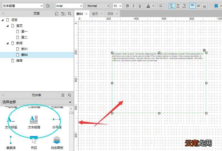Click the blue fill color swatch
The image size is (222, 151).
(216, 6)
